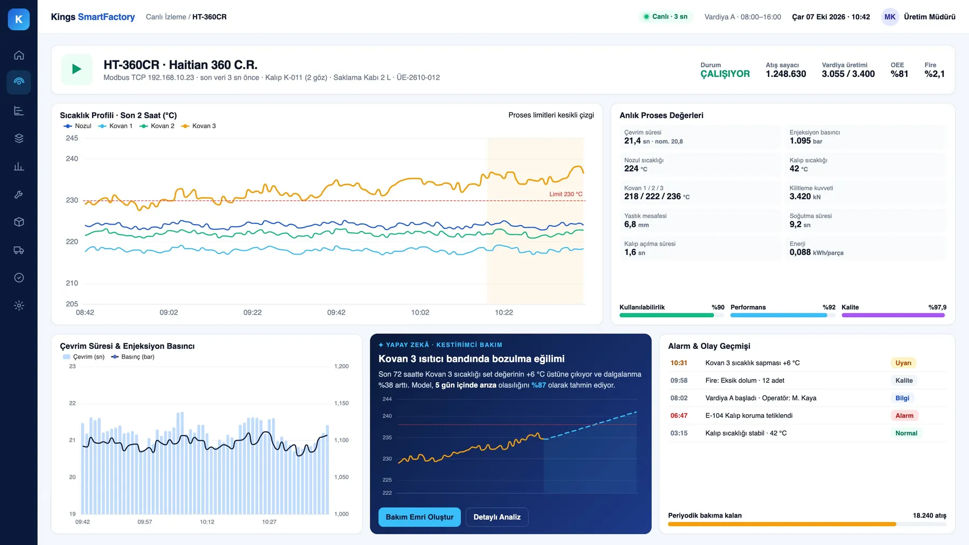969x545 pixels.
Task: Select the Kovan 3 sıcaklık sapması alarm row
Action: (807, 363)
